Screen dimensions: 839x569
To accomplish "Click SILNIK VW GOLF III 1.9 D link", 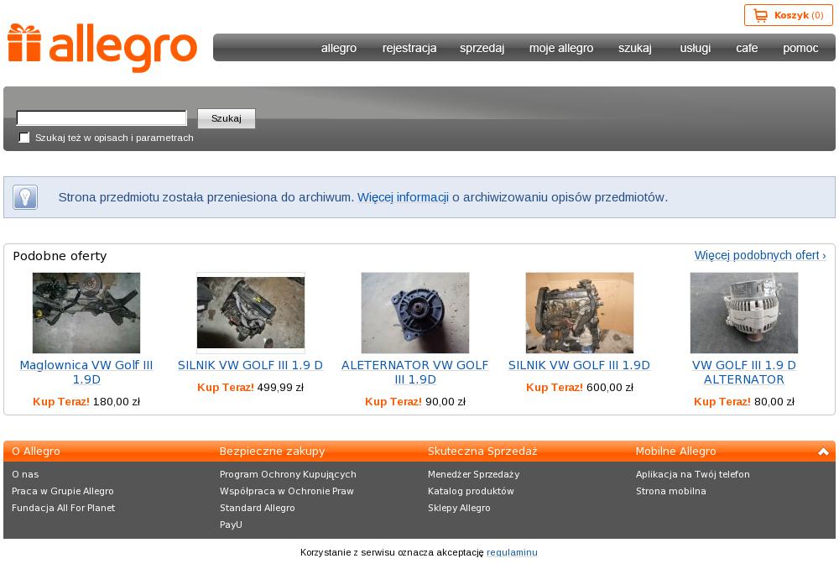I will 250,365.
